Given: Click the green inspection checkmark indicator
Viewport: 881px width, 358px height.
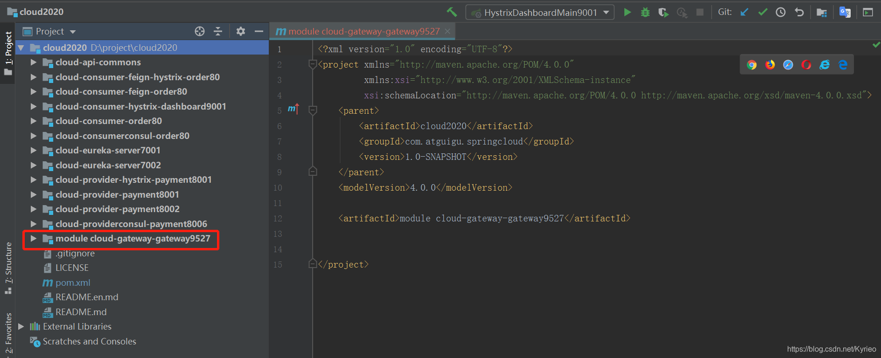Looking at the screenshot, I should [x=876, y=45].
